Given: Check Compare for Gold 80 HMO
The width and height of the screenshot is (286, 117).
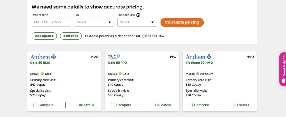Looking at the screenshot, I should coord(35,105).
